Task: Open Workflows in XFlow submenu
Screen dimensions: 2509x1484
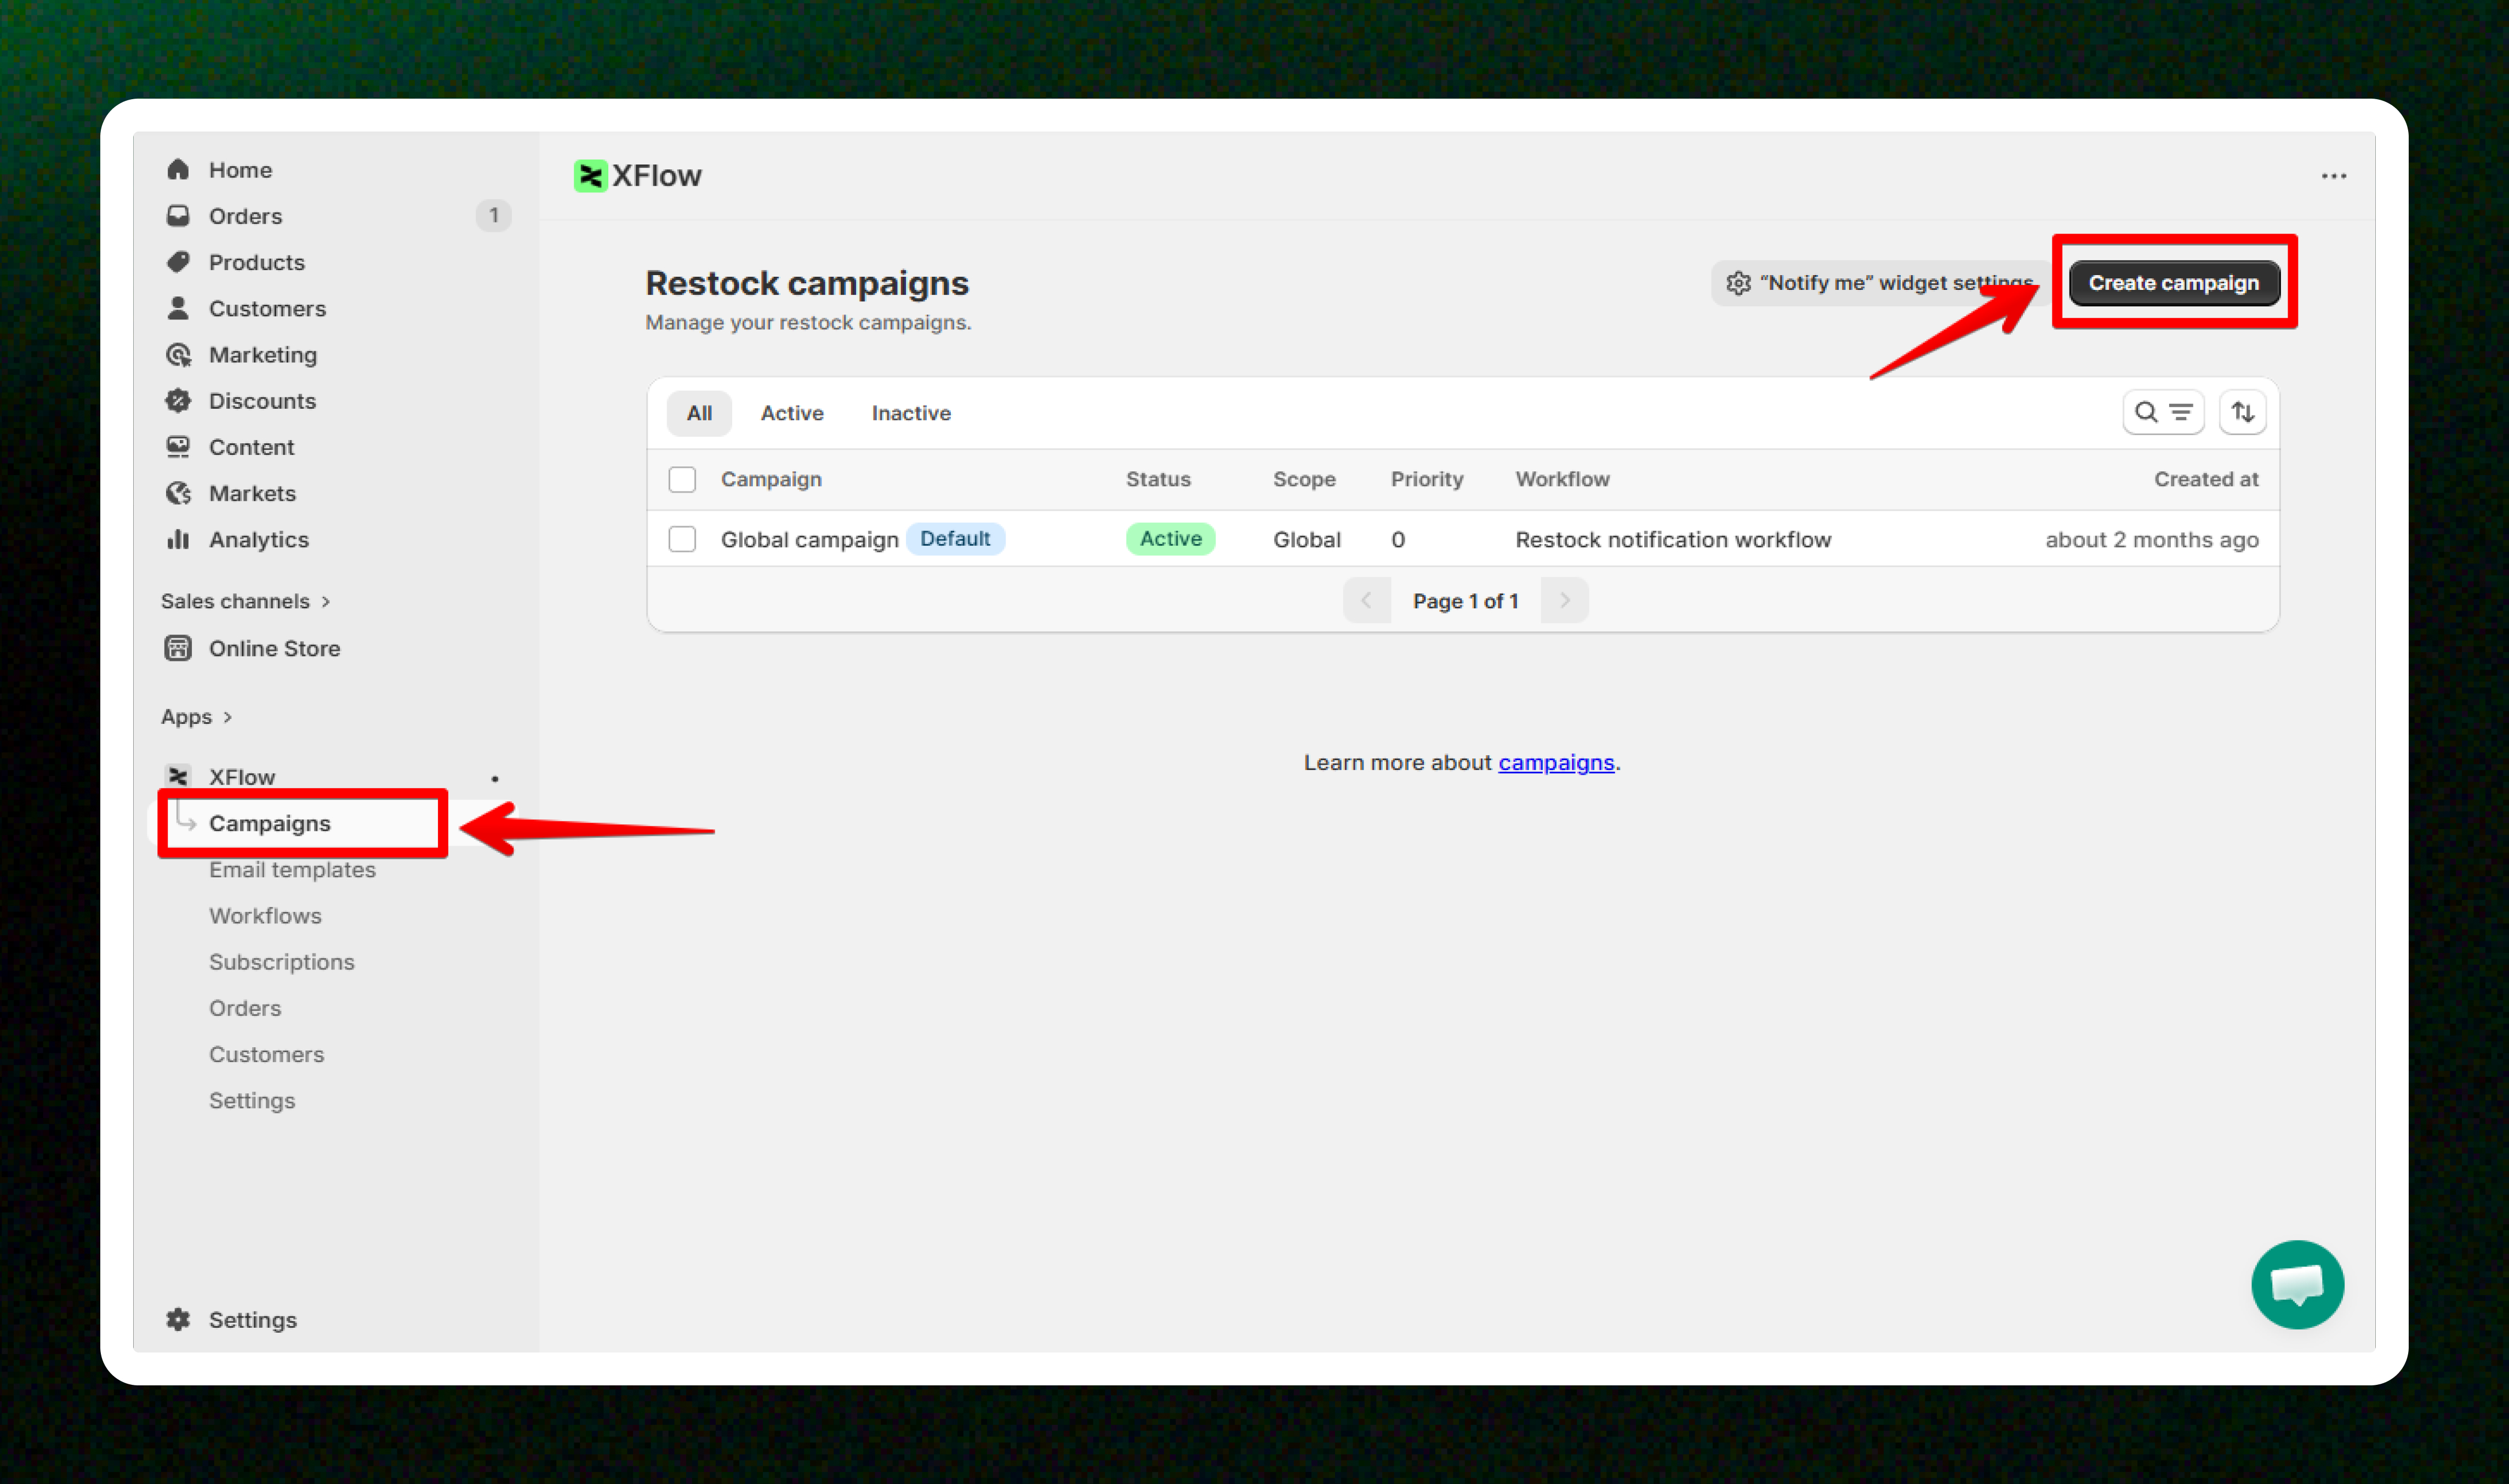Action: [x=265, y=915]
